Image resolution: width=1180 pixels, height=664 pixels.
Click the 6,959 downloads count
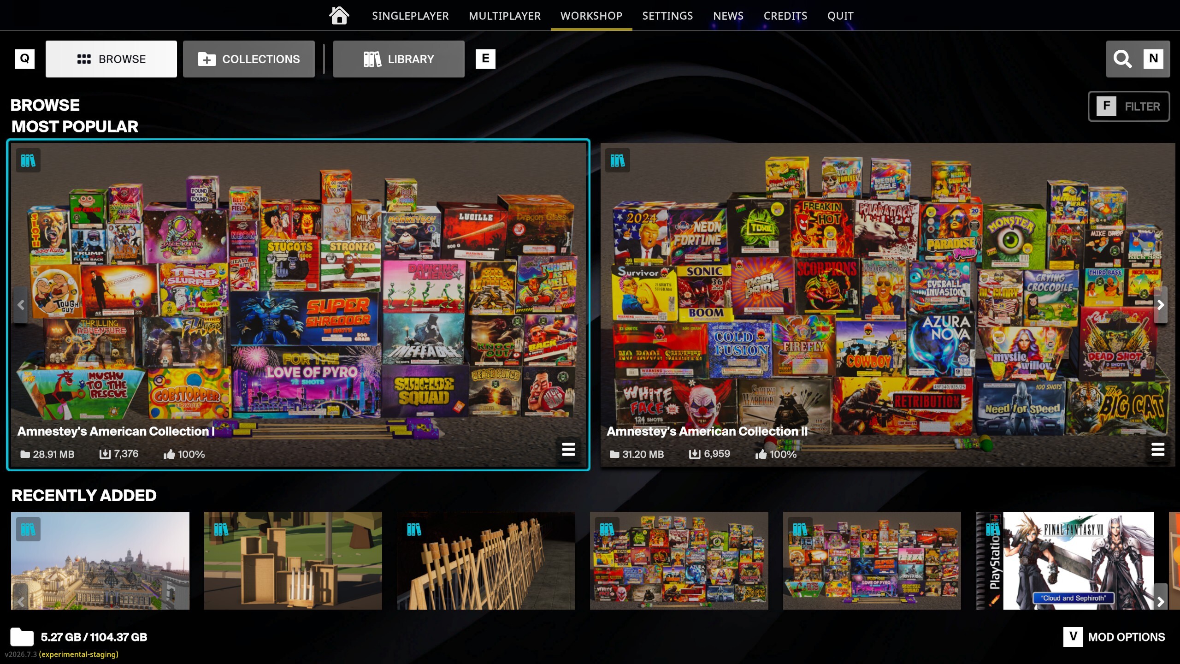point(709,454)
